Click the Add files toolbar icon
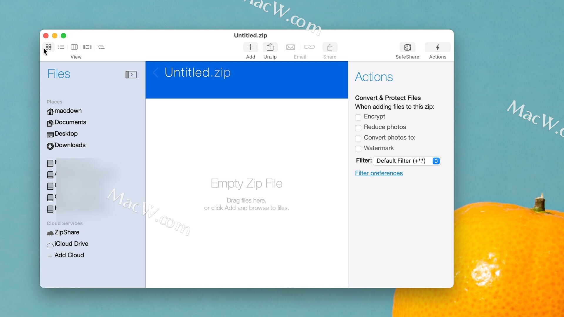This screenshot has width=564, height=317. (250, 47)
